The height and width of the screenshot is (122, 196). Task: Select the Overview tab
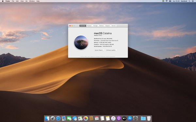click(83, 26)
